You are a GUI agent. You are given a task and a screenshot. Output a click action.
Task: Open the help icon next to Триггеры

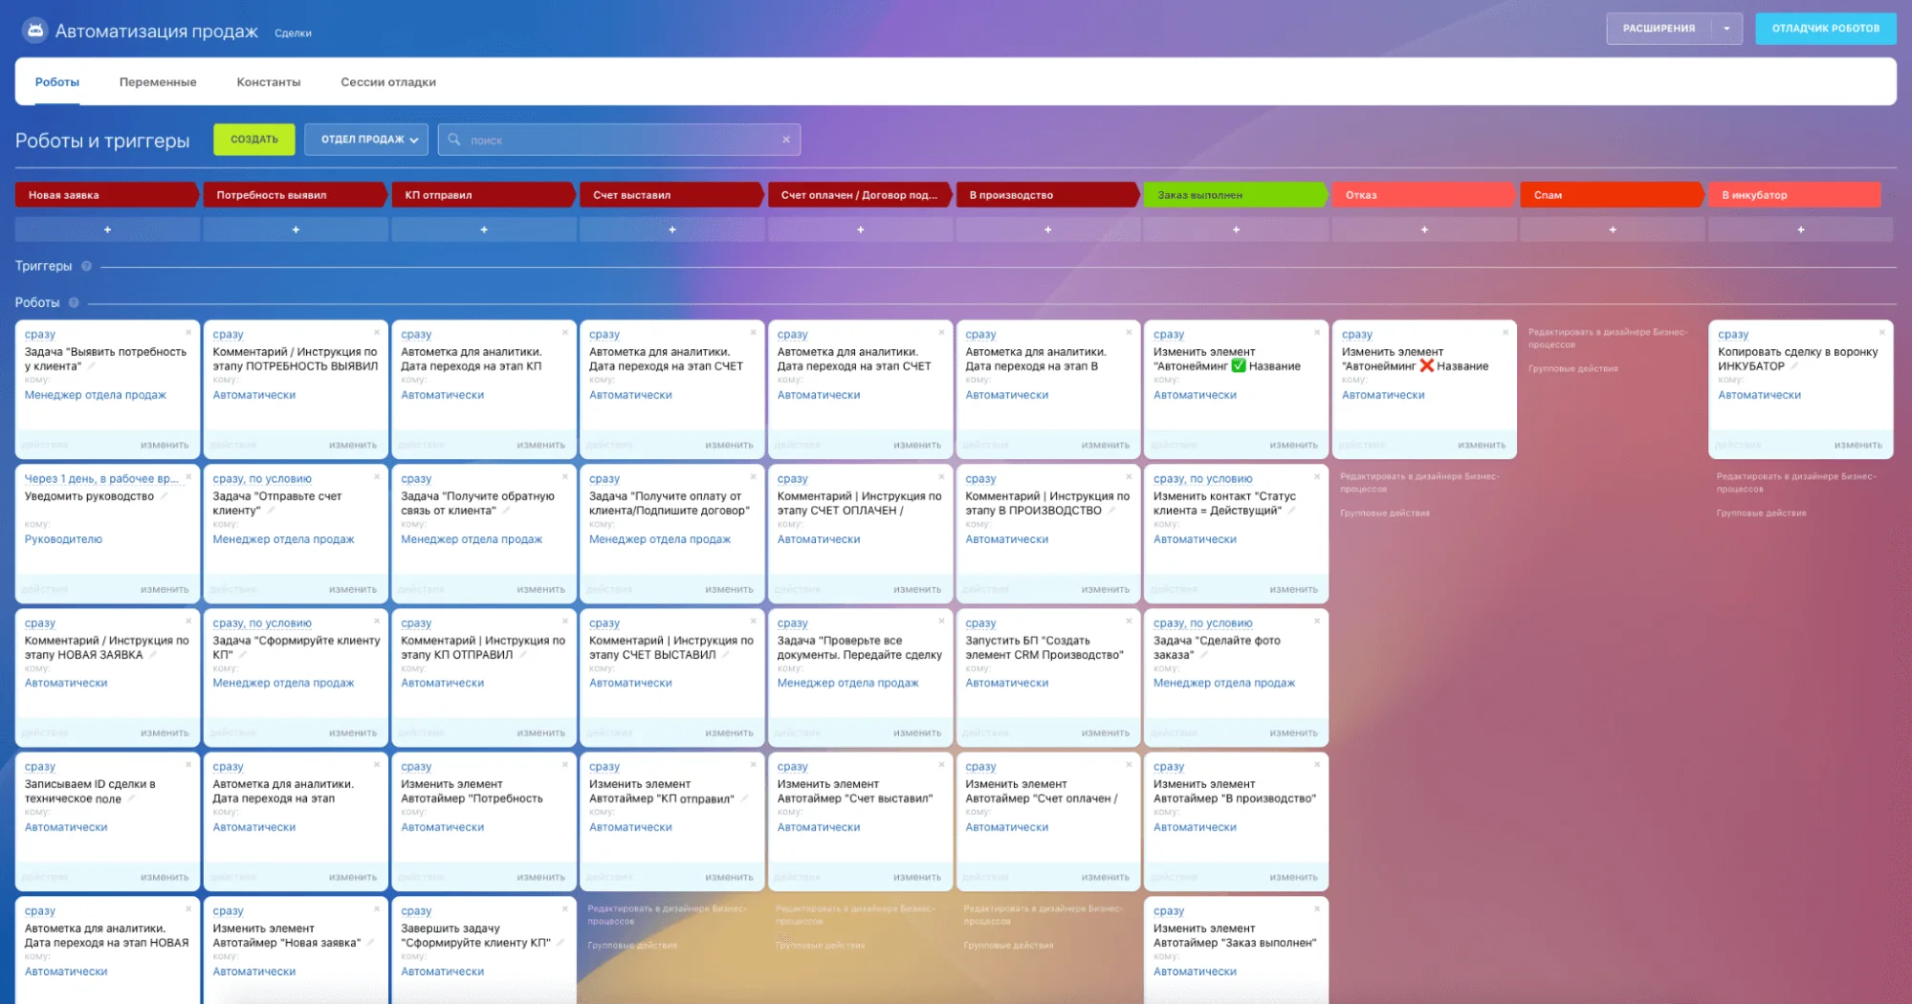86,266
